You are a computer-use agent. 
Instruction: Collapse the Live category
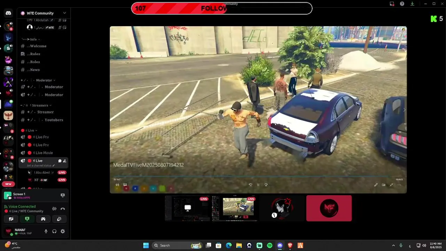[x=29, y=130]
